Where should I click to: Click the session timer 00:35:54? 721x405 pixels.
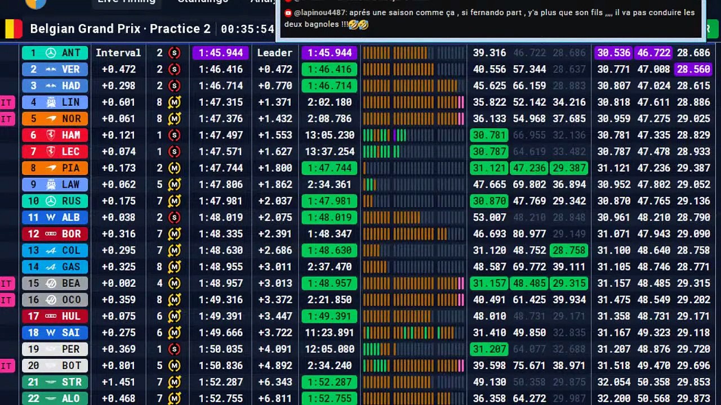248,29
